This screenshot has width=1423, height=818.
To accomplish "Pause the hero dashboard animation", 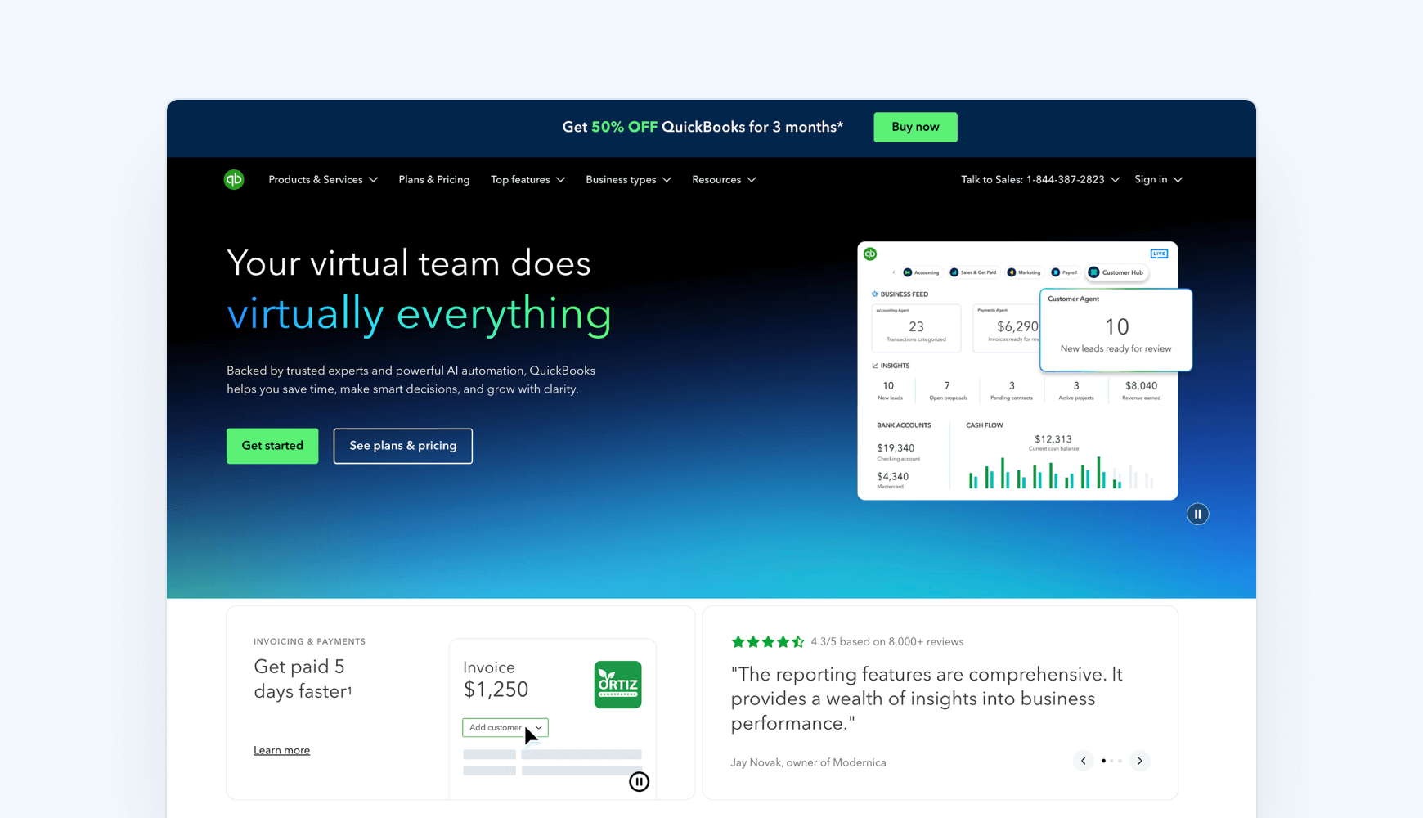I will point(1197,514).
